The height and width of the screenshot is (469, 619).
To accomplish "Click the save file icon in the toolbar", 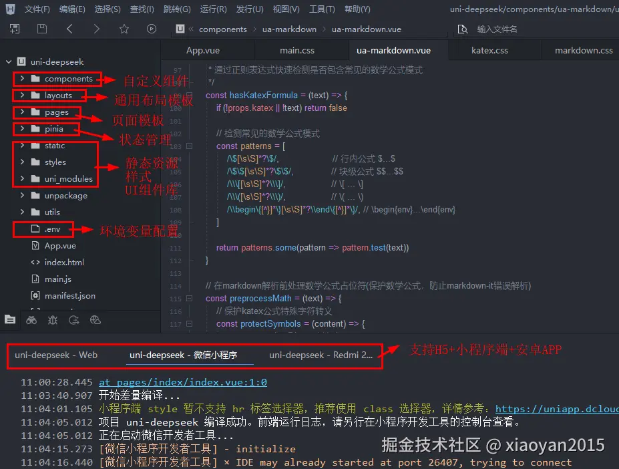I will [41, 29].
